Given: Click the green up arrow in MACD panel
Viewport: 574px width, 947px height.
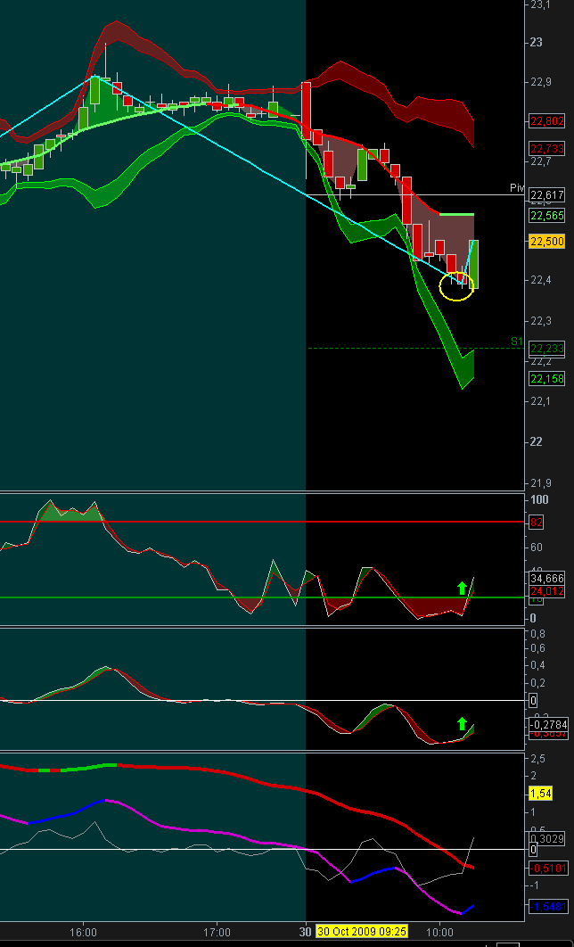Looking at the screenshot, I should [462, 723].
